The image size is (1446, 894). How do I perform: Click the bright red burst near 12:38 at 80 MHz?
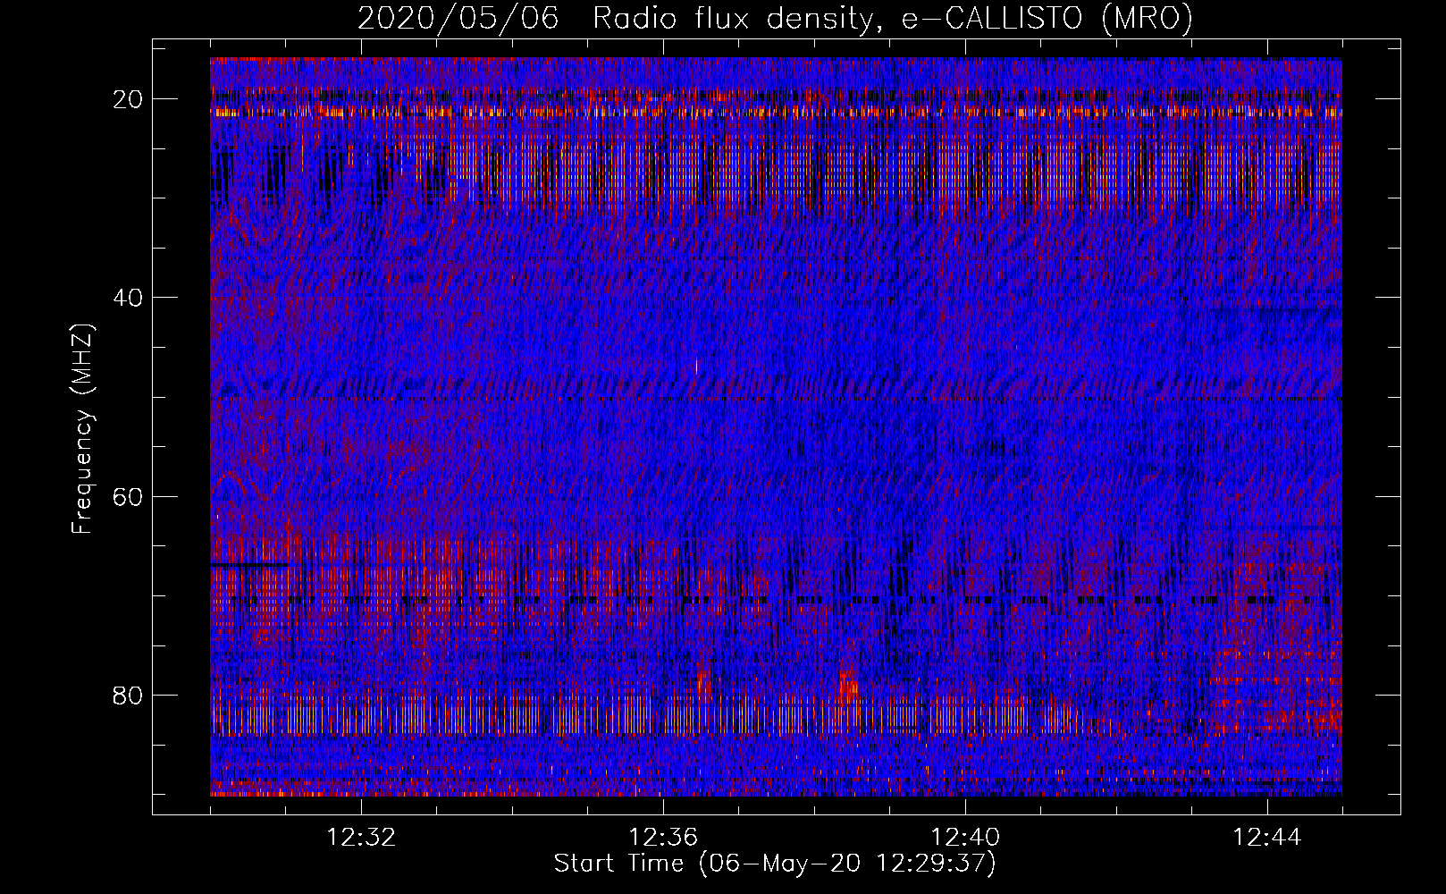847,684
